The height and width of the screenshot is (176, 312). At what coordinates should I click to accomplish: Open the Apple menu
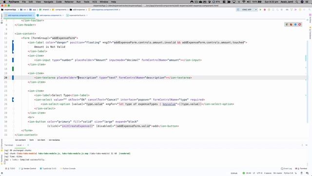4,2
